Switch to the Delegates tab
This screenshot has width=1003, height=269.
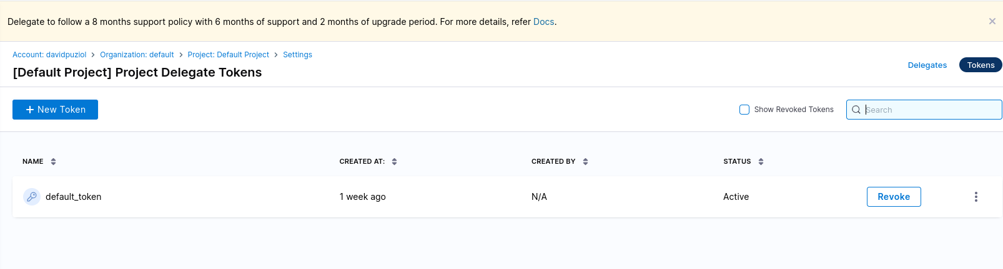pyautogui.click(x=927, y=65)
